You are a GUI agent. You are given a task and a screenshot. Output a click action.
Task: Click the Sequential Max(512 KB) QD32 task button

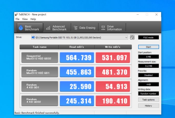tap(40, 57)
